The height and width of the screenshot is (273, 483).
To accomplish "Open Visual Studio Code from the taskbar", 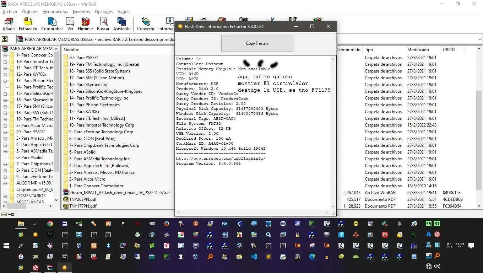I will [254, 256].
